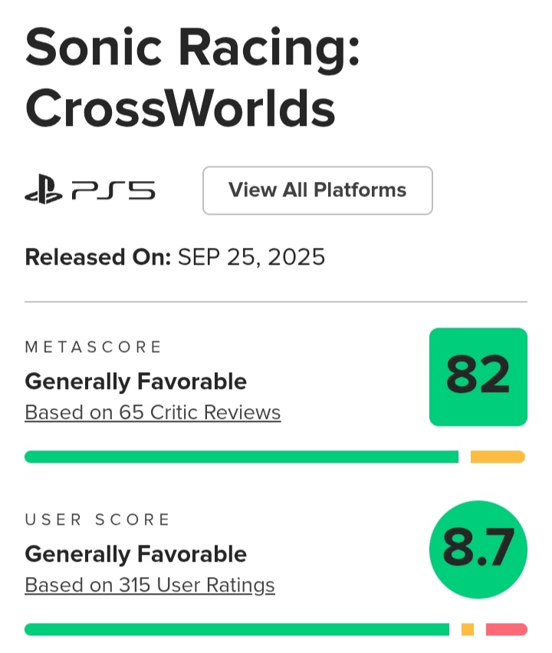Click the Released On label

coord(97,257)
